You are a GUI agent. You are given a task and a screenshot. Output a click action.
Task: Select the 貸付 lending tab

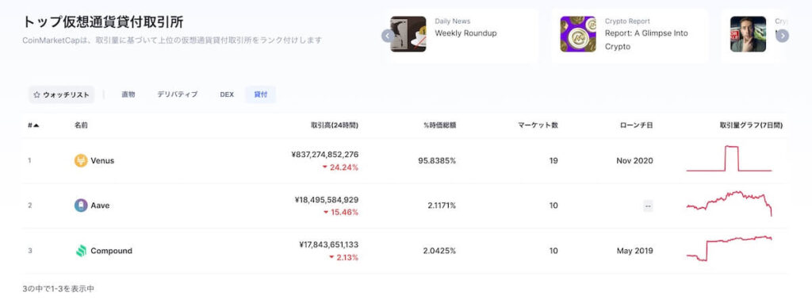click(260, 94)
